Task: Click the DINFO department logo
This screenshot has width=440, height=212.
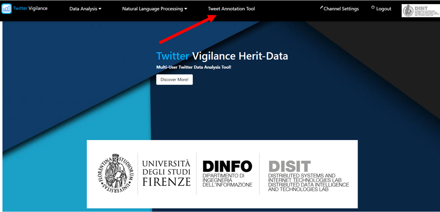Action: (x=227, y=173)
